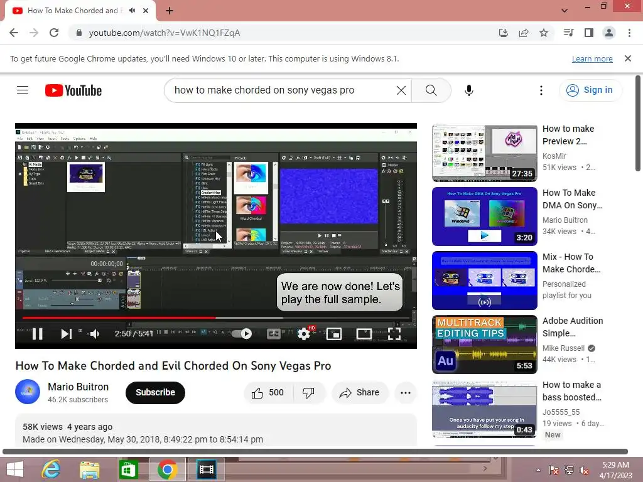Click the Learn more update link
Screen dimensions: 643x482
point(592,59)
